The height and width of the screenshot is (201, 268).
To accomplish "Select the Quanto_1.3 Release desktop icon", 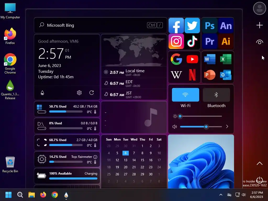I will pyautogui.click(x=10, y=90).
